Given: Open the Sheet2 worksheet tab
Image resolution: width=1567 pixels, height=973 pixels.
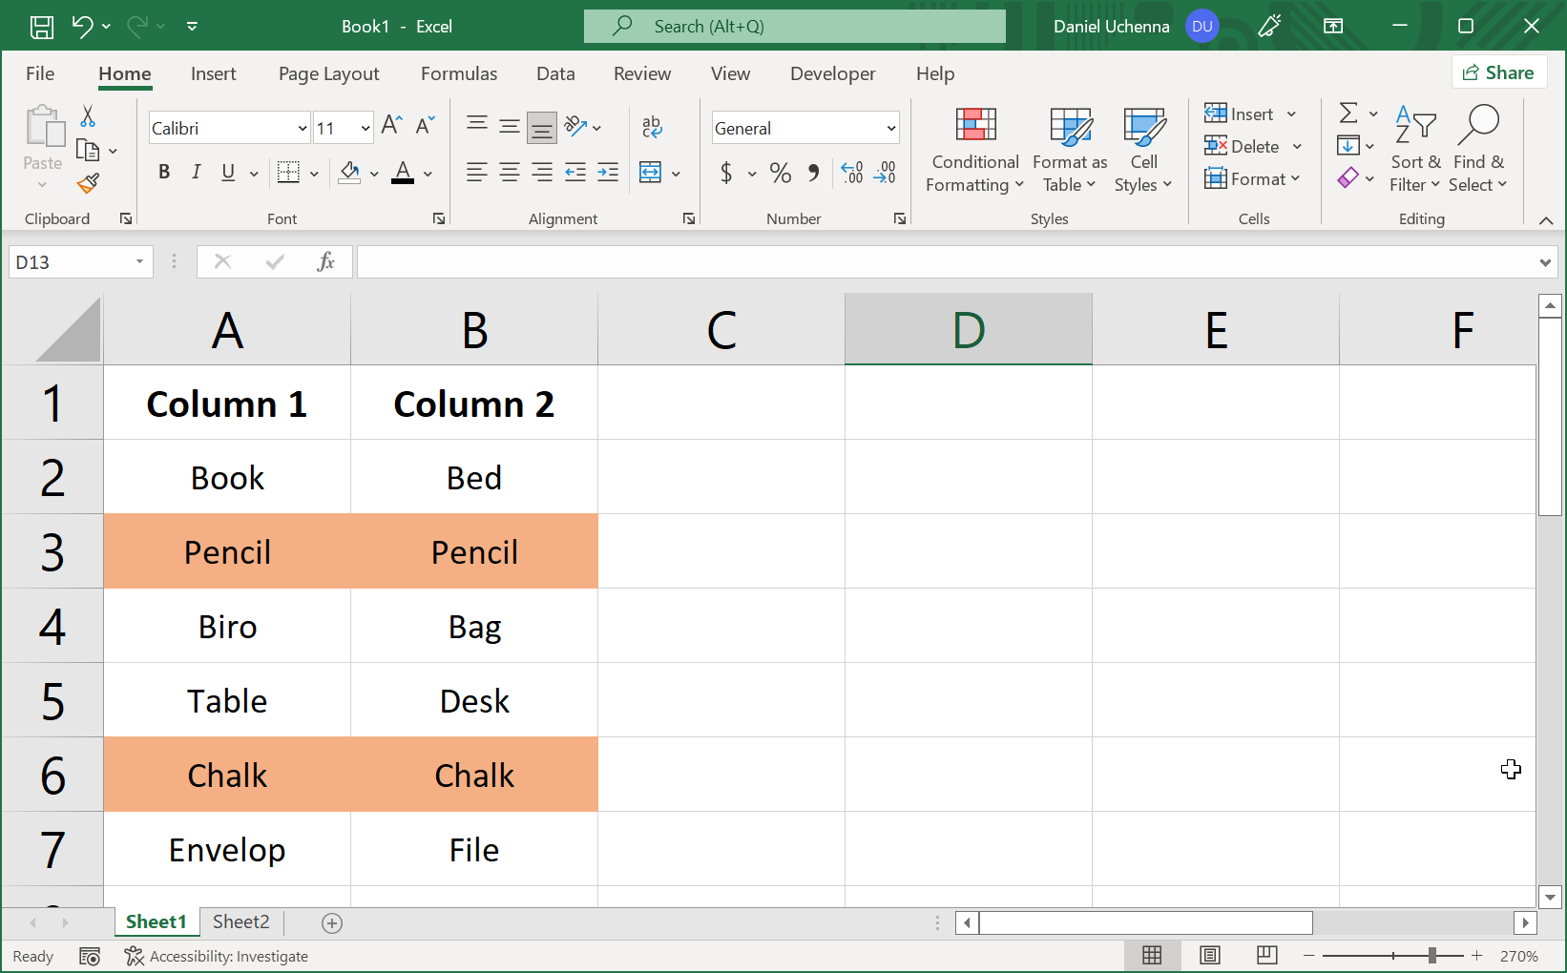Looking at the screenshot, I should 240,921.
